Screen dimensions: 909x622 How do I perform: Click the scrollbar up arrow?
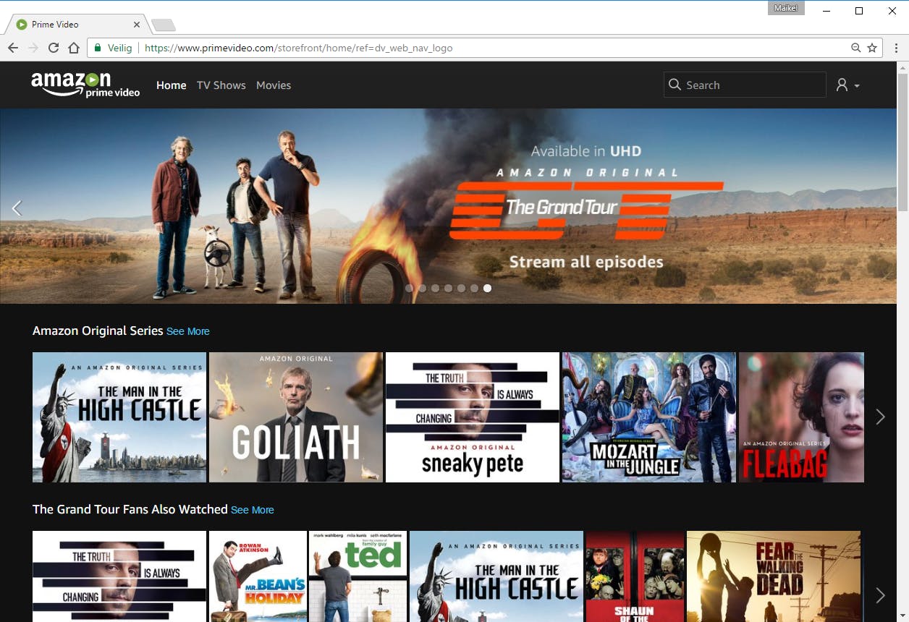[x=902, y=67]
